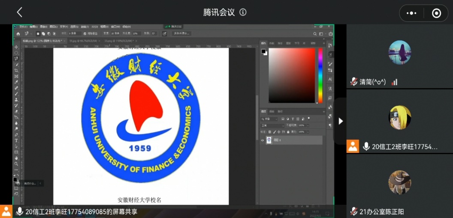The image size is (453, 218).
Task: Select the Horizontal Type tool
Action: coord(16,141)
